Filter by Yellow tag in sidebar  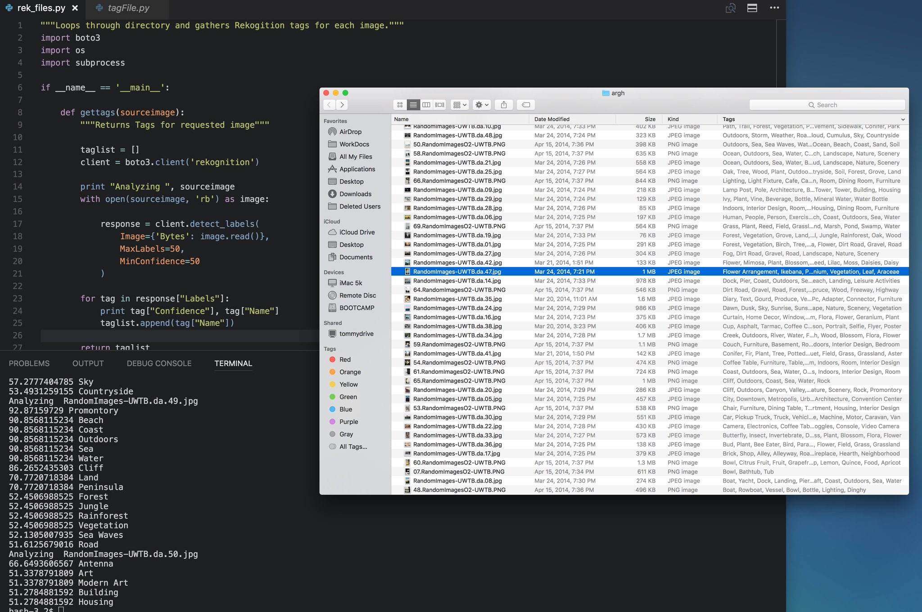point(348,384)
